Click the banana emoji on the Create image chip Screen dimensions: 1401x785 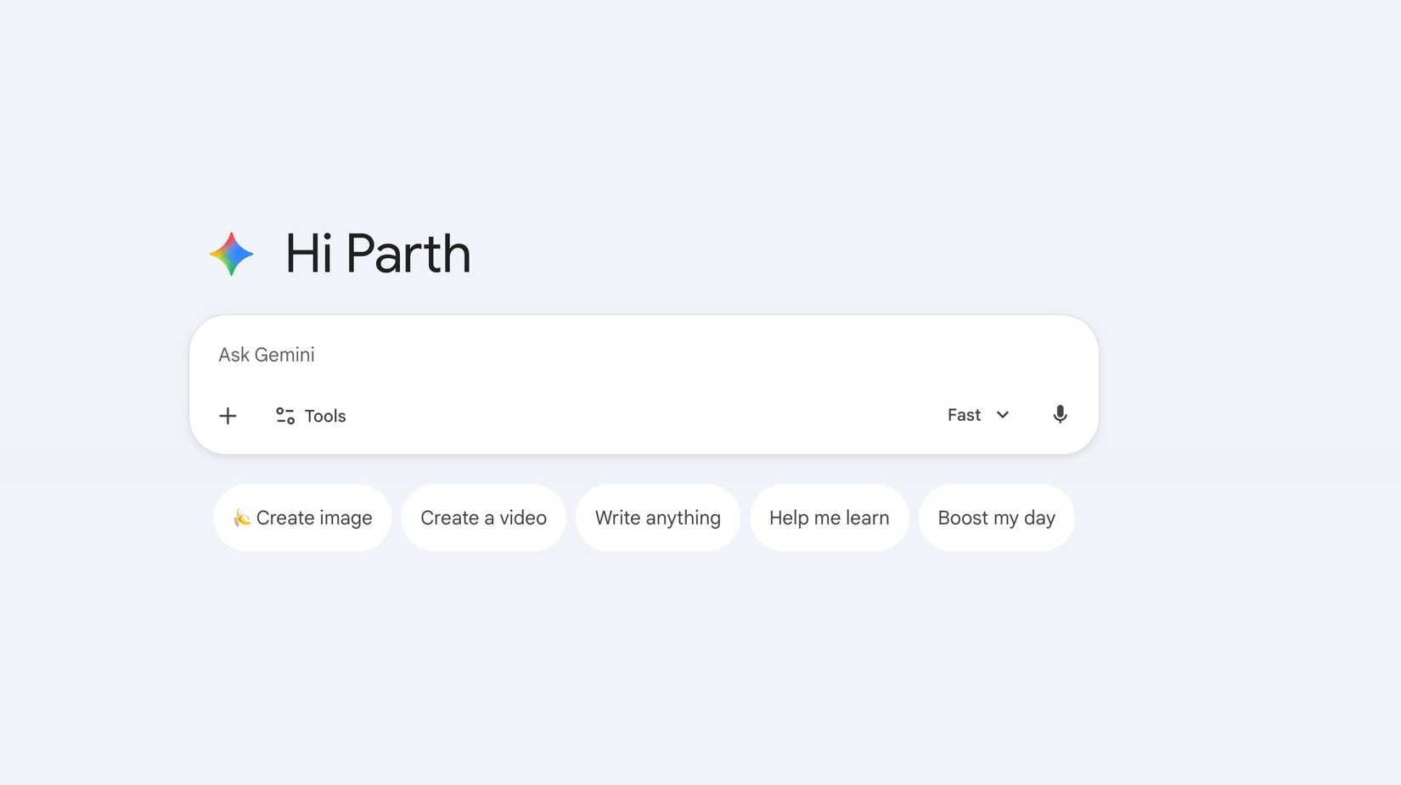(241, 518)
